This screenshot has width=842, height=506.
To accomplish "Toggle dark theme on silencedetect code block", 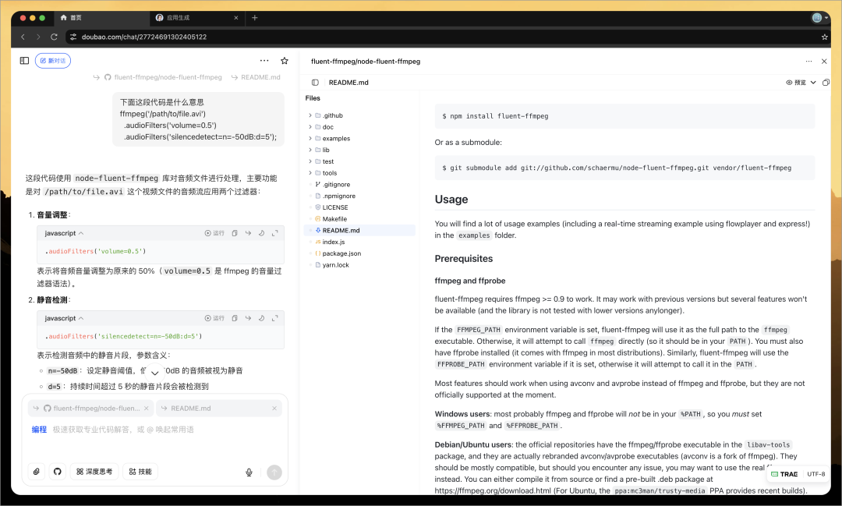I will tap(261, 318).
